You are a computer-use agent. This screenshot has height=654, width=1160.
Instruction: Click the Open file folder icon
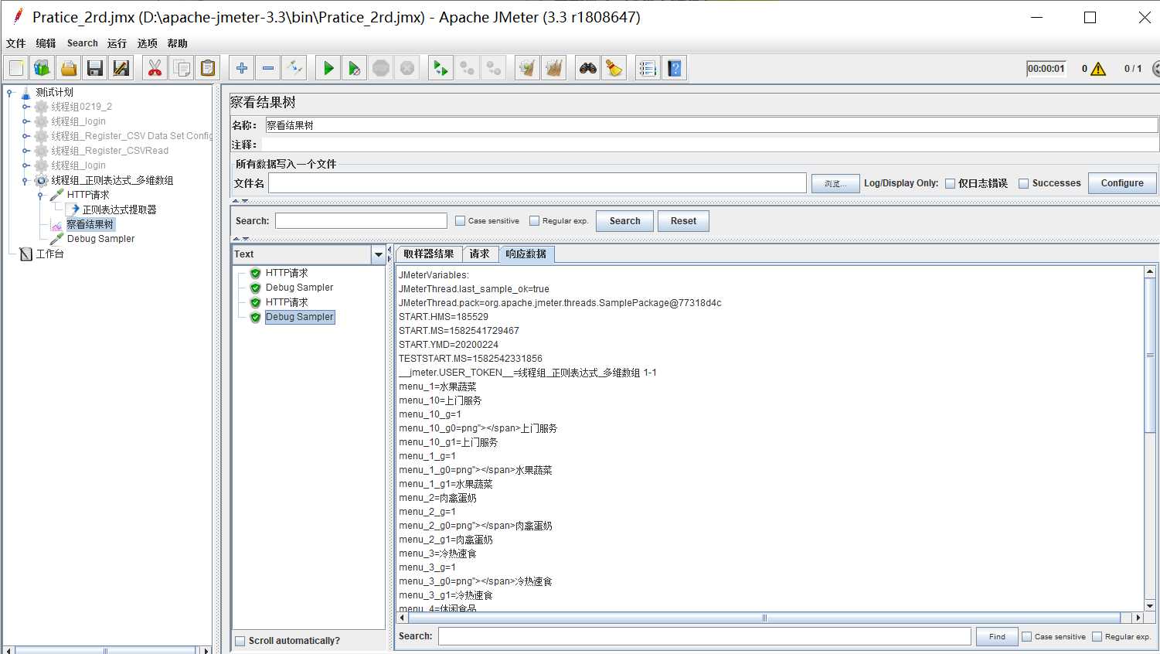[x=69, y=68]
